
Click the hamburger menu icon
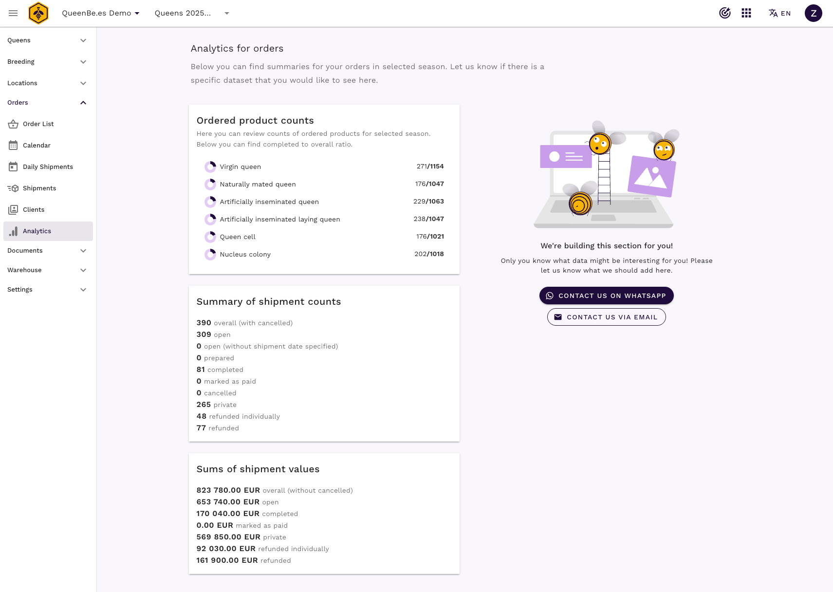pos(13,13)
